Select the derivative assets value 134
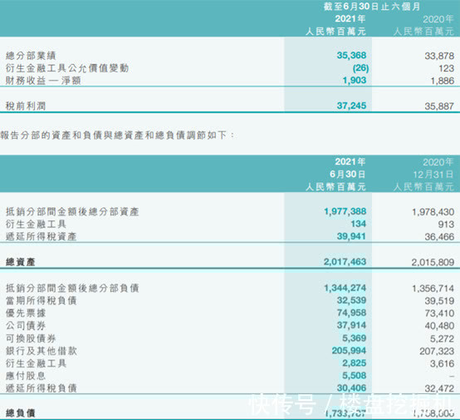 [x=359, y=224]
